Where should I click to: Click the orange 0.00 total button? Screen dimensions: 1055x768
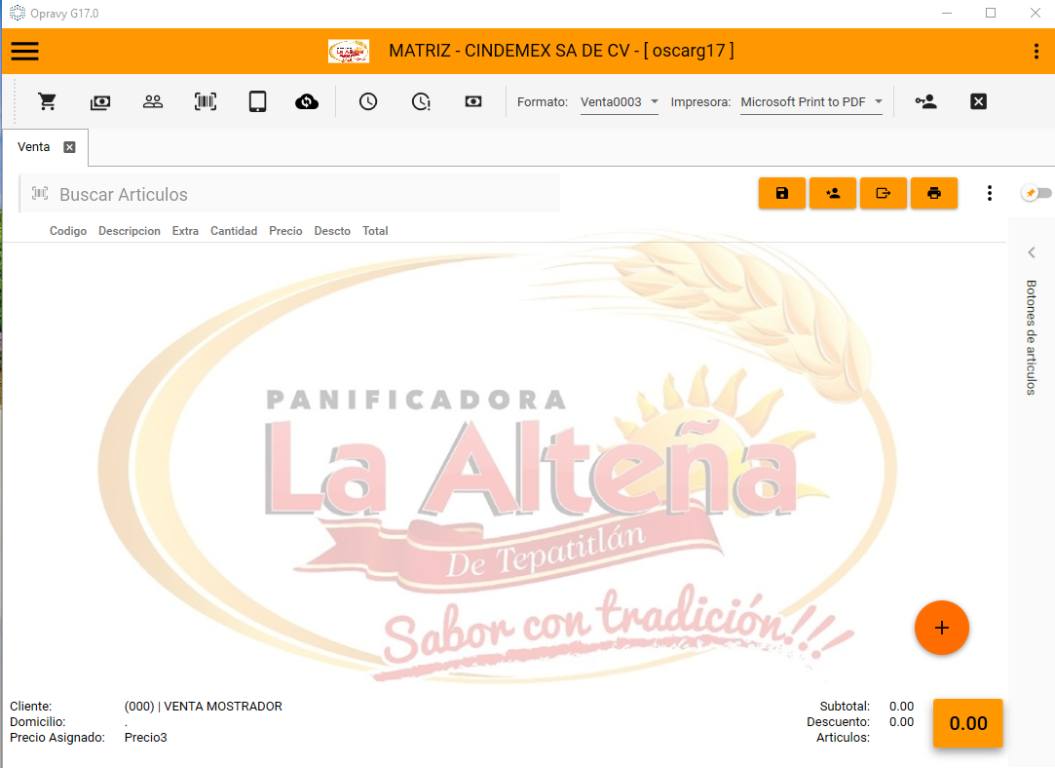click(967, 723)
